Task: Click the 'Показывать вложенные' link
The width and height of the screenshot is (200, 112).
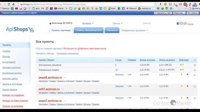Action: click(67, 54)
